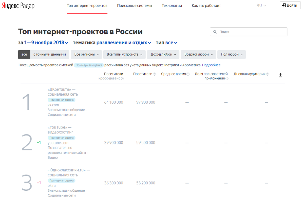Open the Как это работает tab
This screenshot has width=304, height=201.
[206, 6]
